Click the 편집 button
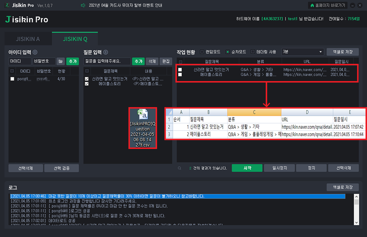The image size is (367, 237). [166, 61]
